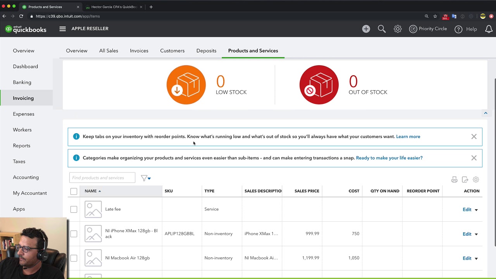Check the NI iPhone XMax row checkbox
Image resolution: width=496 pixels, height=279 pixels.
click(x=74, y=234)
